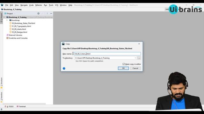Click the tool windows toggle icon in status bar
The height and width of the screenshot is (114, 204).
(1, 109)
